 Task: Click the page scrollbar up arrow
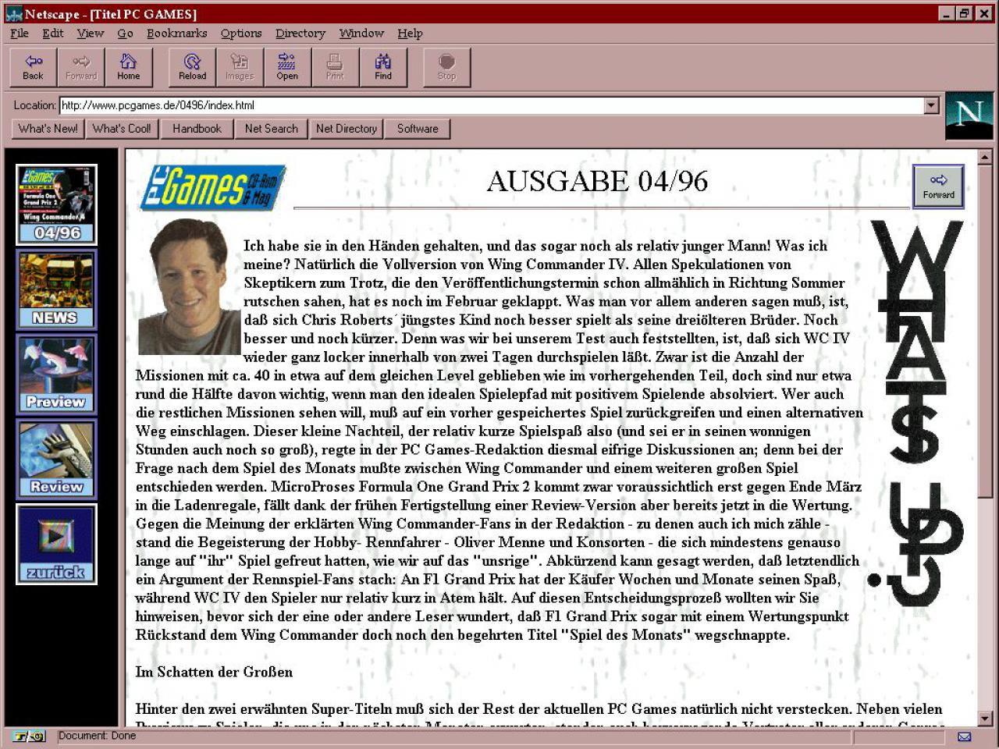(x=985, y=157)
